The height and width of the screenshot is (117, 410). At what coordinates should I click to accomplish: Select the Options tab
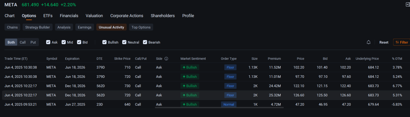click(x=29, y=16)
